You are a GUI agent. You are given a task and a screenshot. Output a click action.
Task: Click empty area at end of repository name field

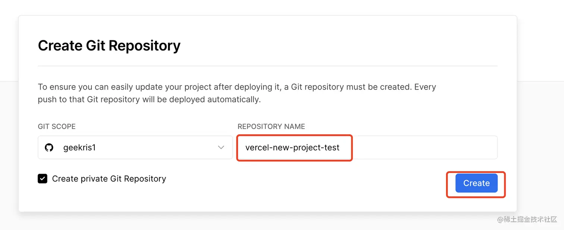pyautogui.click(x=425, y=148)
